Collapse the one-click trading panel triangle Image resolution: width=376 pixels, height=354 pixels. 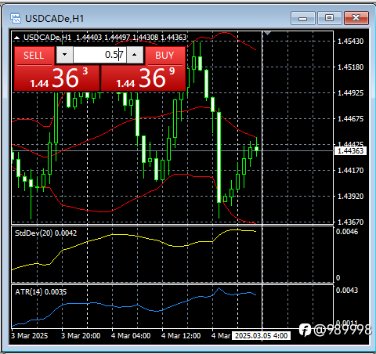[16, 38]
